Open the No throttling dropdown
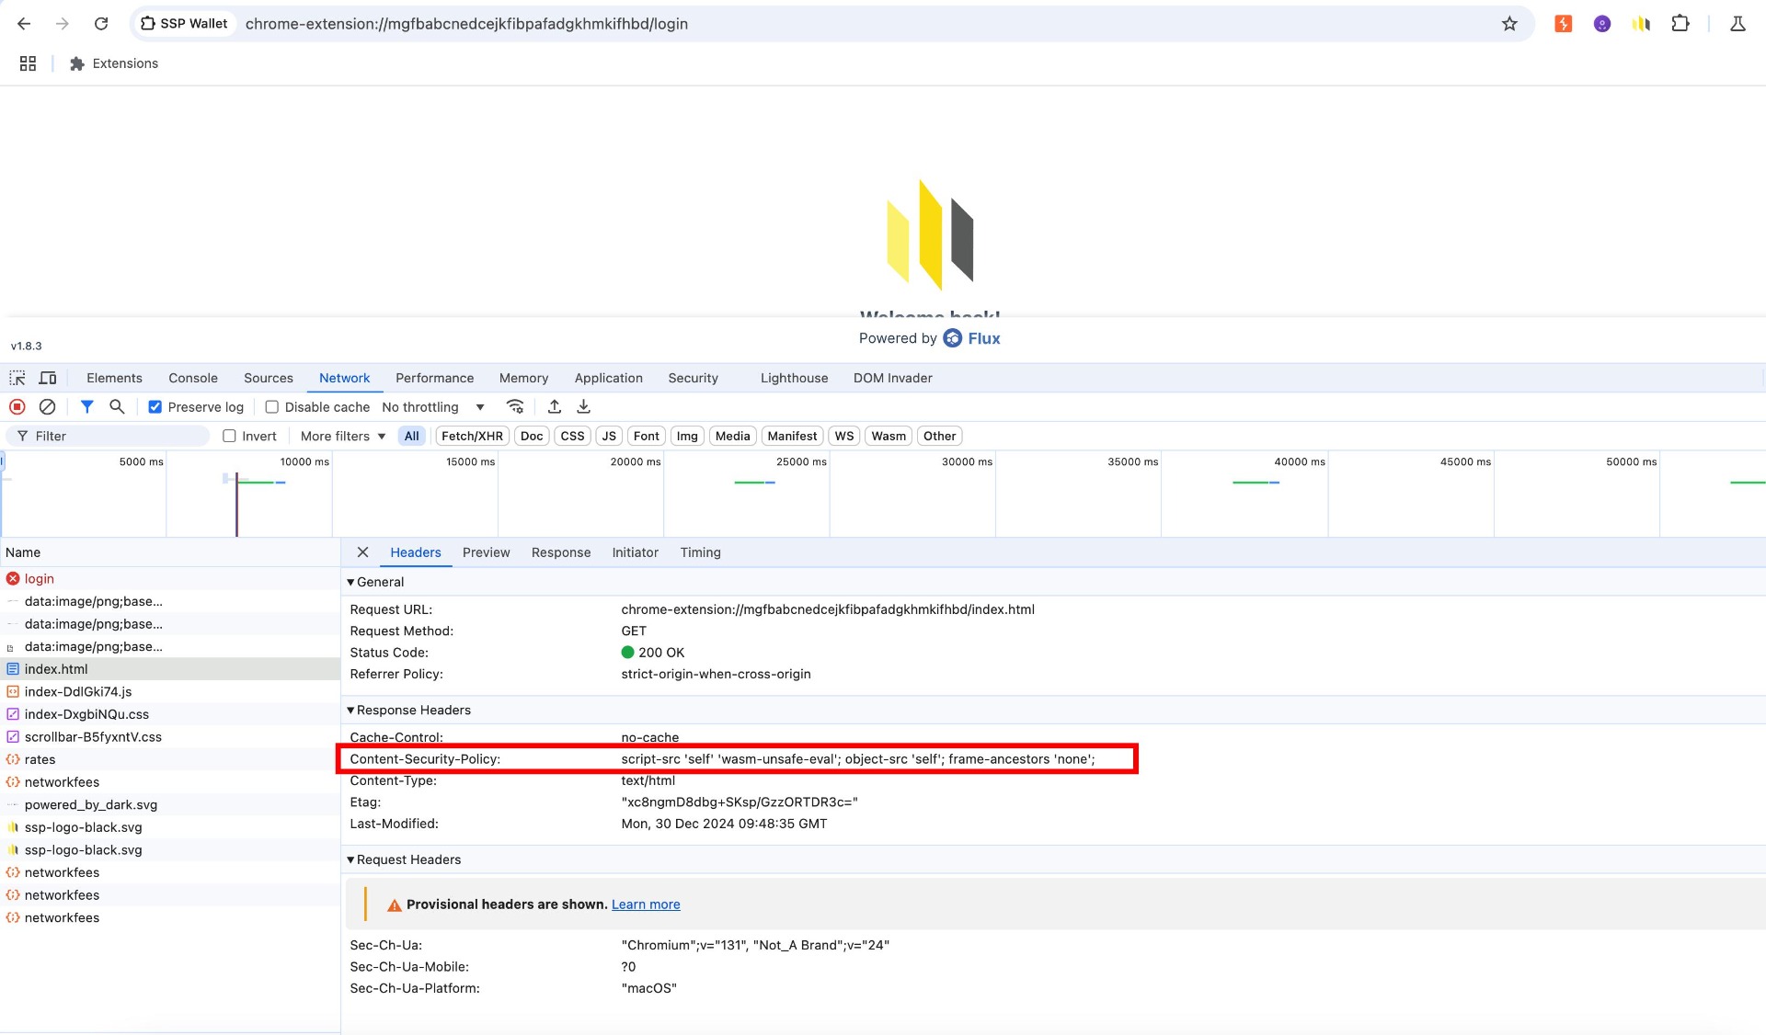The height and width of the screenshot is (1035, 1766). click(432, 407)
